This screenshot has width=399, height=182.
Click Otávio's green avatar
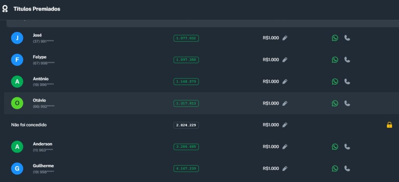click(x=17, y=103)
